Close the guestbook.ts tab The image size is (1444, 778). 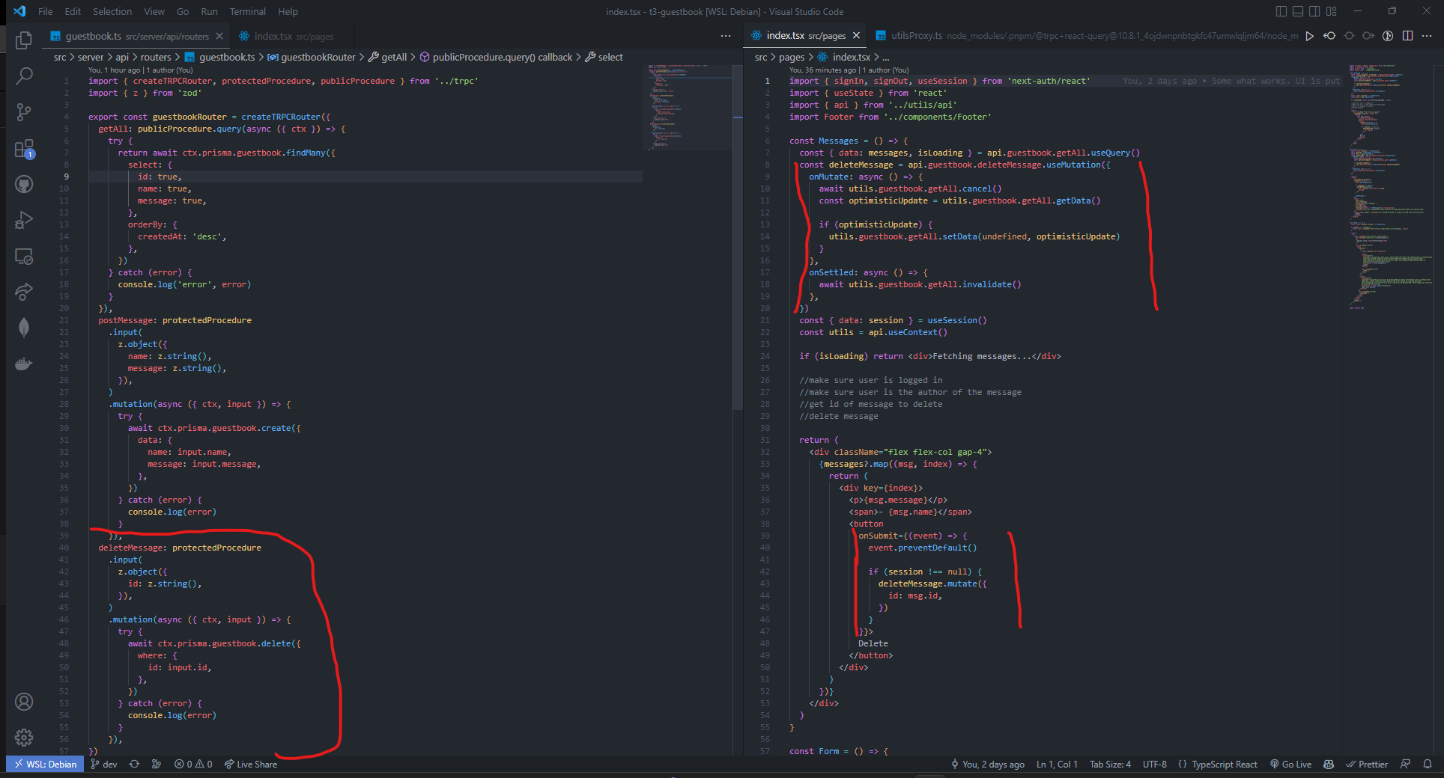219,36
